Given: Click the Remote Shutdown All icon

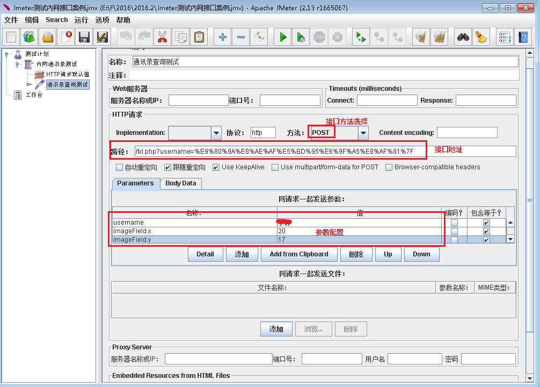Looking at the screenshot, I should [397, 37].
